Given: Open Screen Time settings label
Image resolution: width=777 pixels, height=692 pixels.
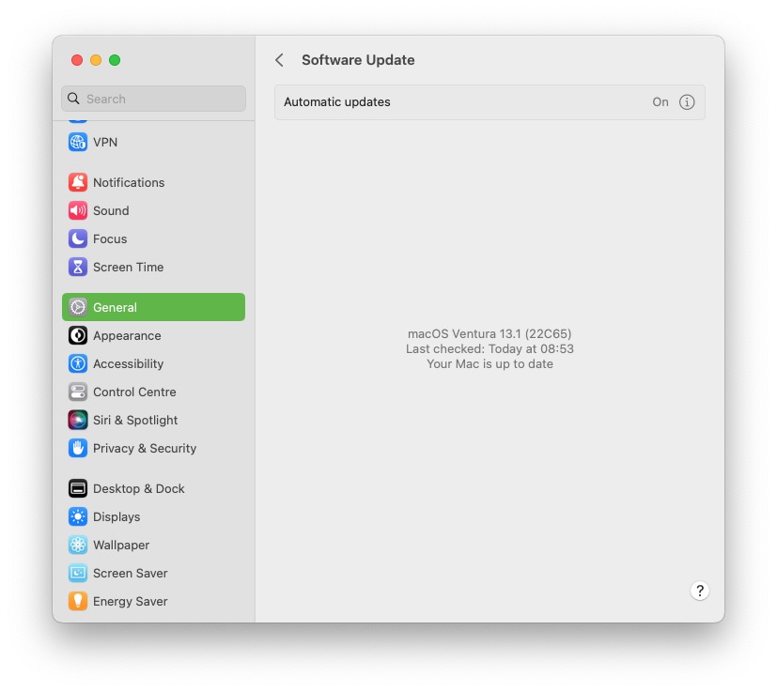Looking at the screenshot, I should 129,267.
